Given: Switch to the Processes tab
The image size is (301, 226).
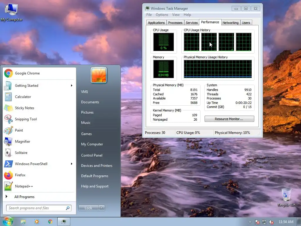Looking at the screenshot, I should 175,23.
